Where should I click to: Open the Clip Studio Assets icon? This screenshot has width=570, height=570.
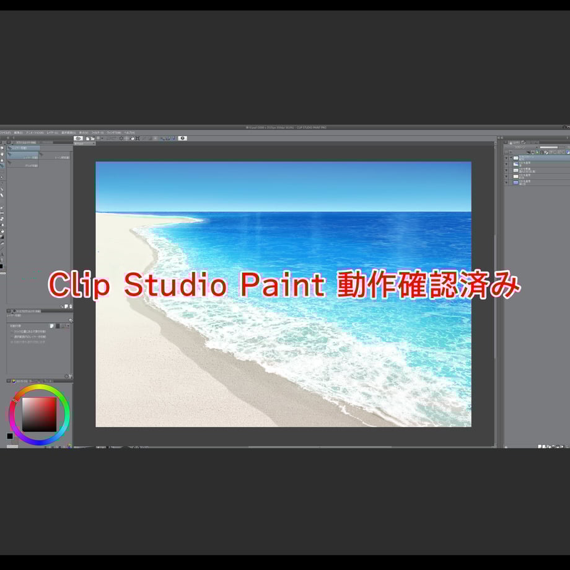tap(183, 139)
